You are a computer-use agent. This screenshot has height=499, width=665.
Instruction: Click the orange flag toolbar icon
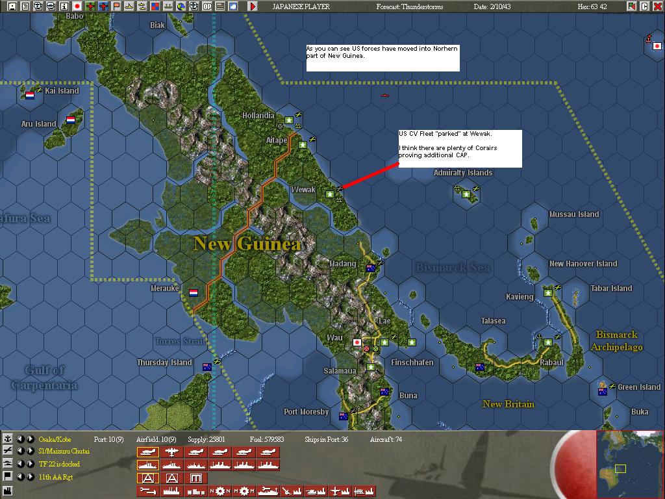coord(116,6)
